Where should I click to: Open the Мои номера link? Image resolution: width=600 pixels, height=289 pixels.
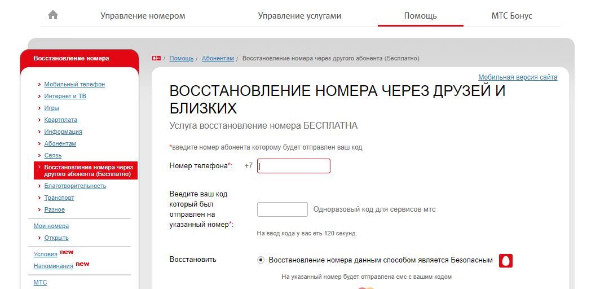point(51,226)
